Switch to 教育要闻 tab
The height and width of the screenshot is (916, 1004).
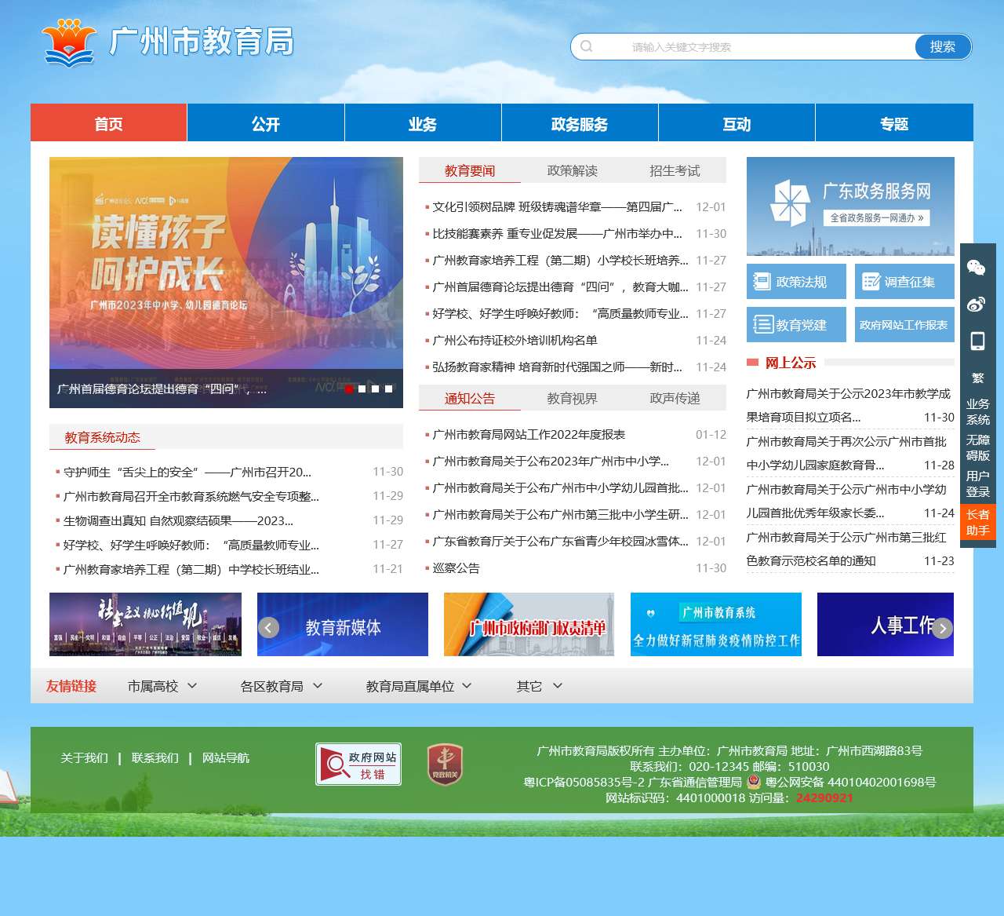[x=470, y=170]
